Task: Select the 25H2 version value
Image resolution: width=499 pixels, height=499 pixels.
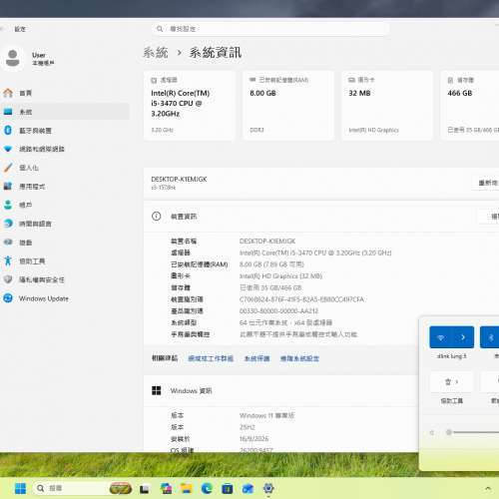Action: 248,427
